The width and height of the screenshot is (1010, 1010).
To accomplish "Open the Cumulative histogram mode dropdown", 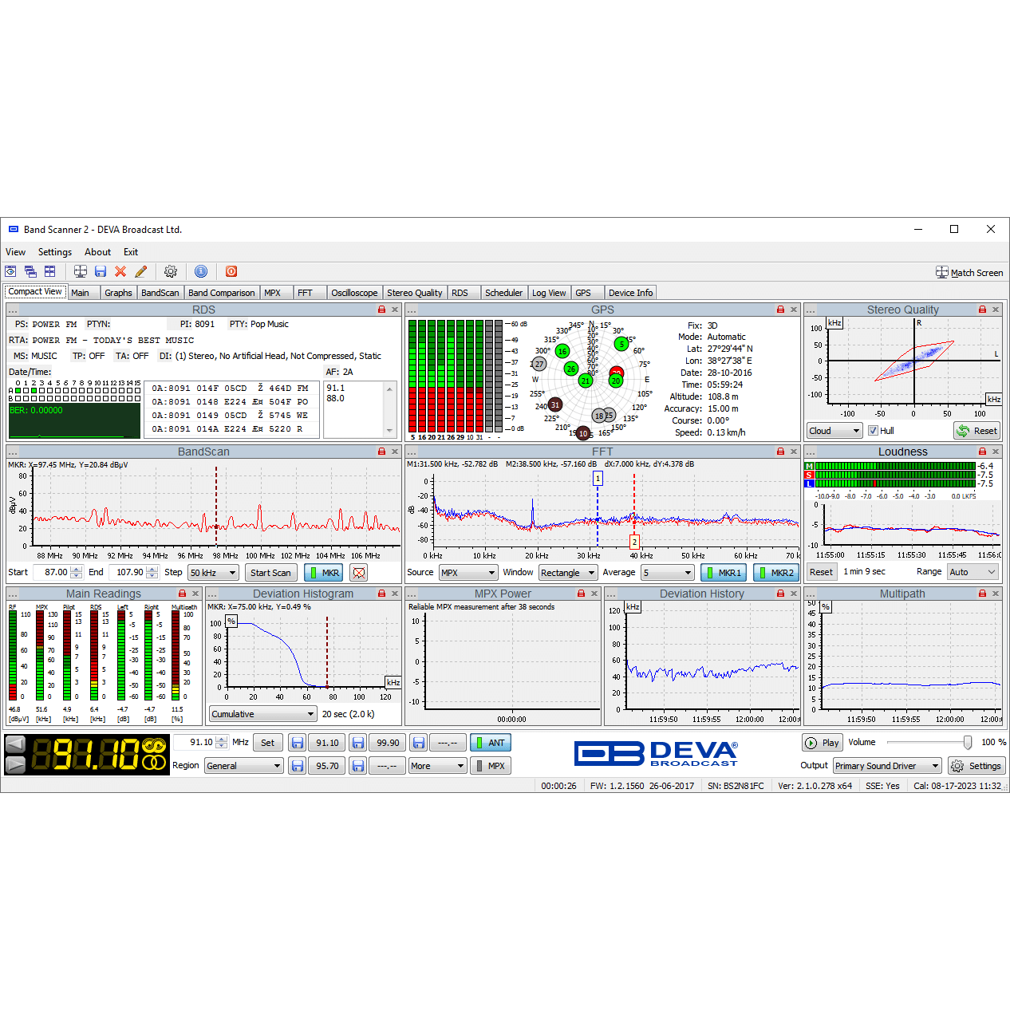I will pyautogui.click(x=262, y=714).
